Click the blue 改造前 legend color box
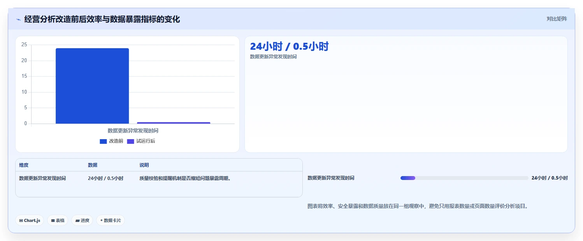This screenshot has width=583, height=241. click(103, 141)
